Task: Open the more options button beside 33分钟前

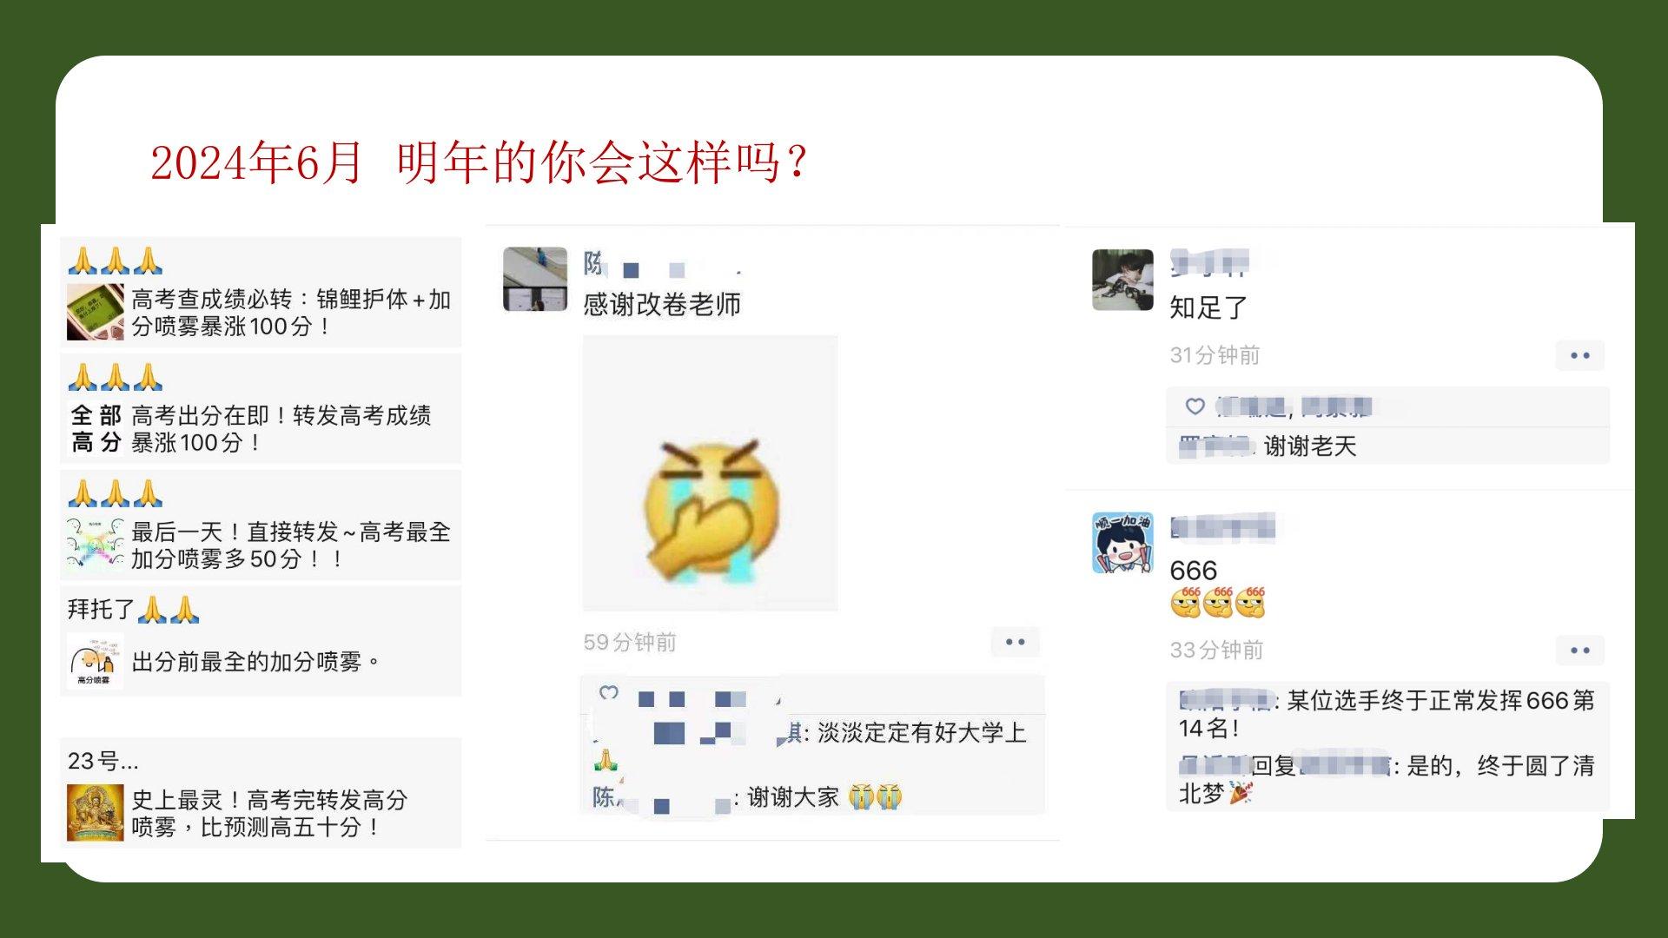Action: 1579,650
